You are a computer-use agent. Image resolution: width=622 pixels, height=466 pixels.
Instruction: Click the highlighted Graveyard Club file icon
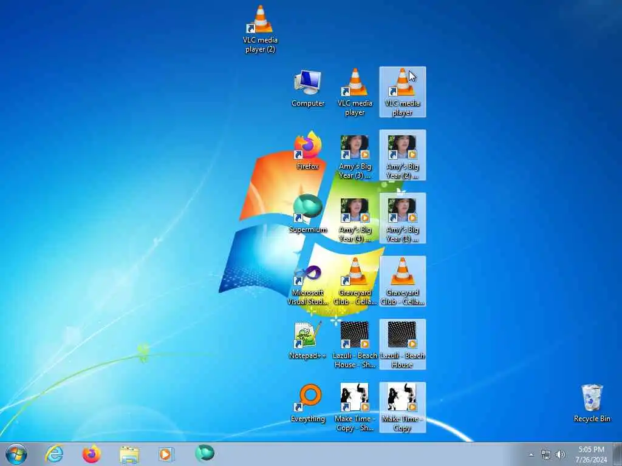(402, 282)
